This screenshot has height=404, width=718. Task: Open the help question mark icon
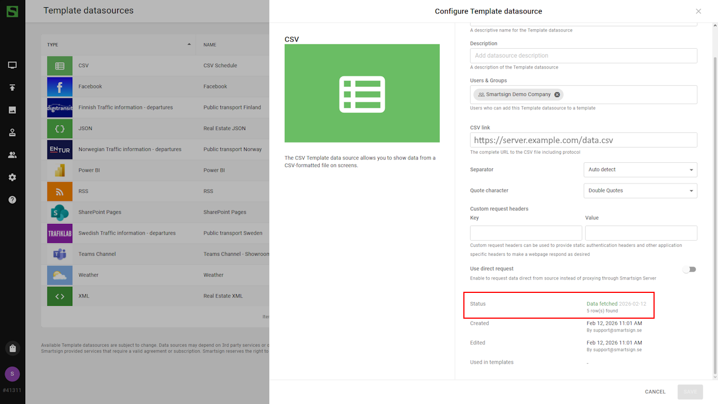click(12, 200)
